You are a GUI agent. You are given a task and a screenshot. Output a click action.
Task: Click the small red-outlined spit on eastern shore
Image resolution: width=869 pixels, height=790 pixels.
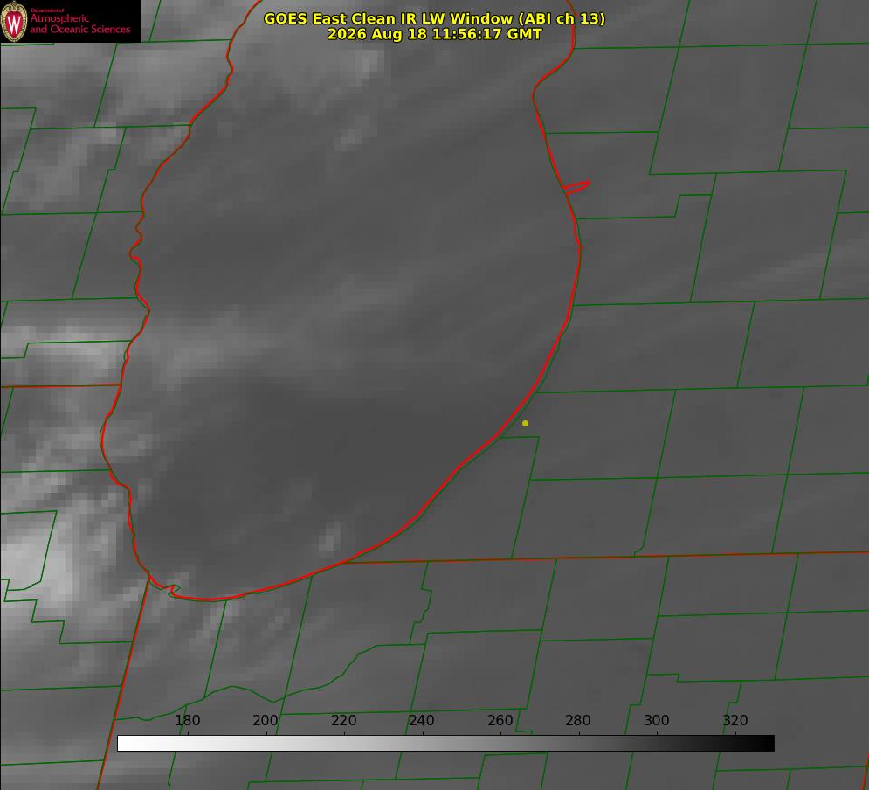pos(576,187)
